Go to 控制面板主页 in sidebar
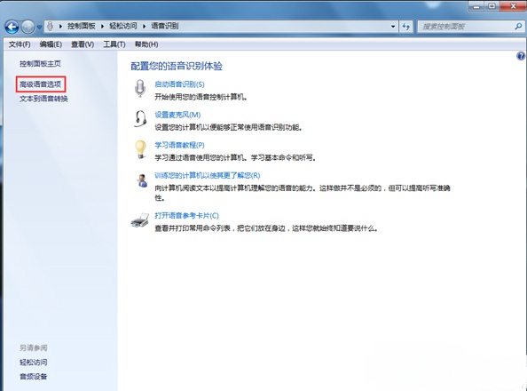The width and height of the screenshot is (527, 391). click(40, 64)
